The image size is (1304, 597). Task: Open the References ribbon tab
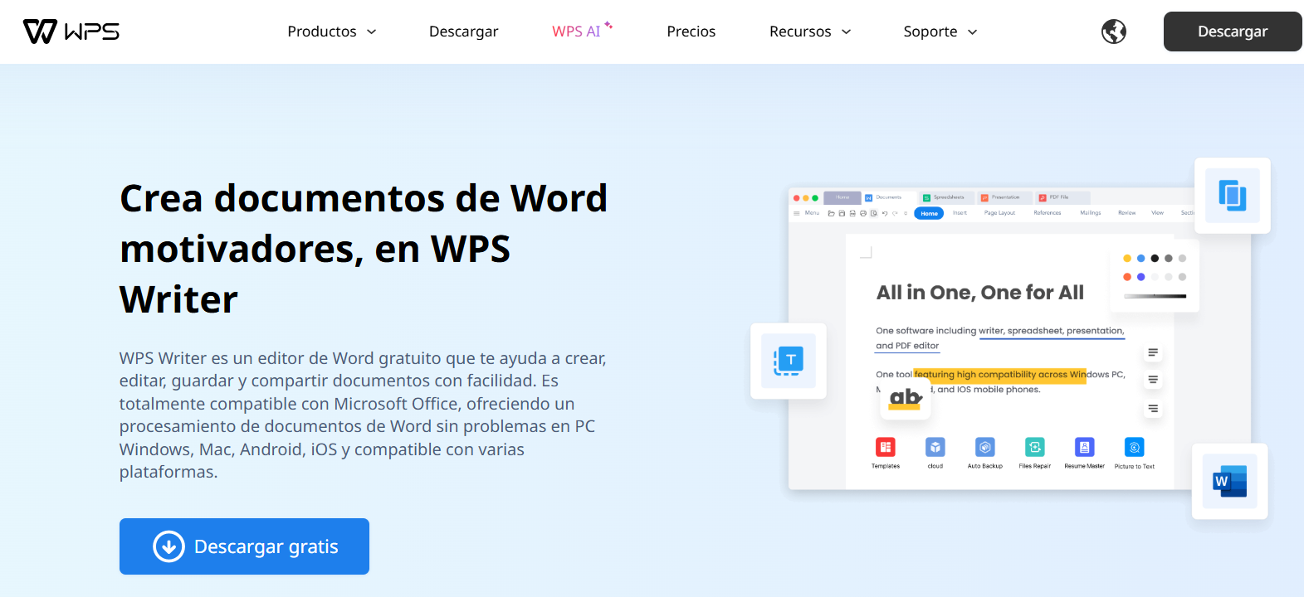coord(1048,213)
